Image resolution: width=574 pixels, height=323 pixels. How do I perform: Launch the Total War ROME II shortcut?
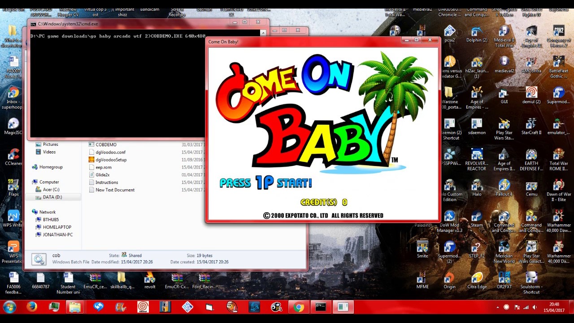558,160
